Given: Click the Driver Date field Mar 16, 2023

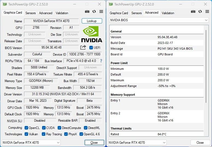Looking at the screenshot, I should 38,101.
